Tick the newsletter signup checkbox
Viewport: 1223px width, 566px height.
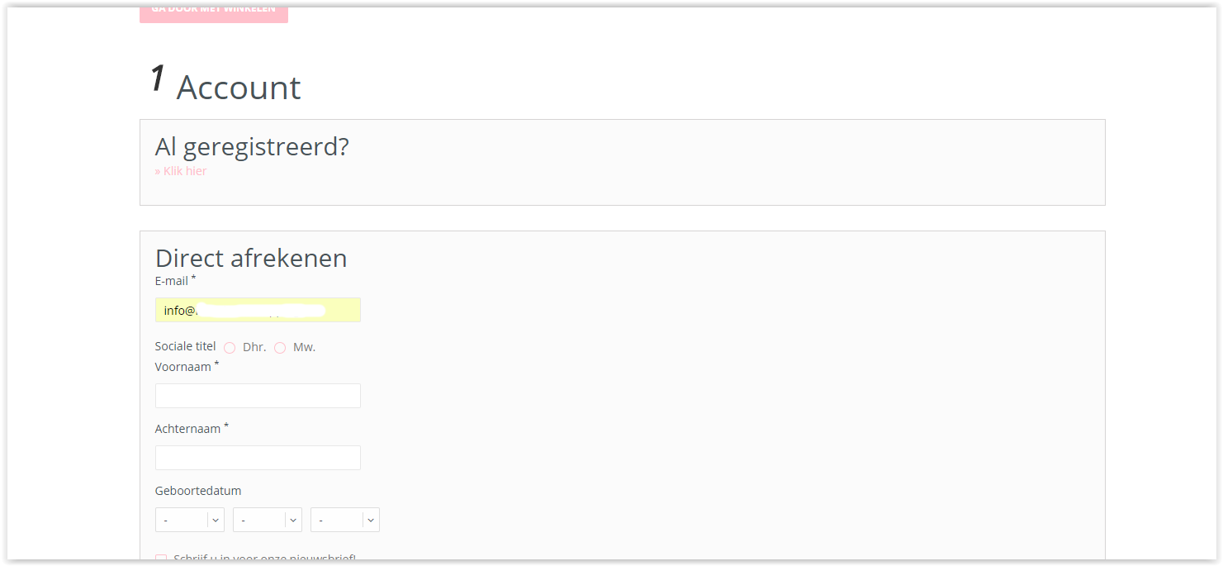[161, 559]
